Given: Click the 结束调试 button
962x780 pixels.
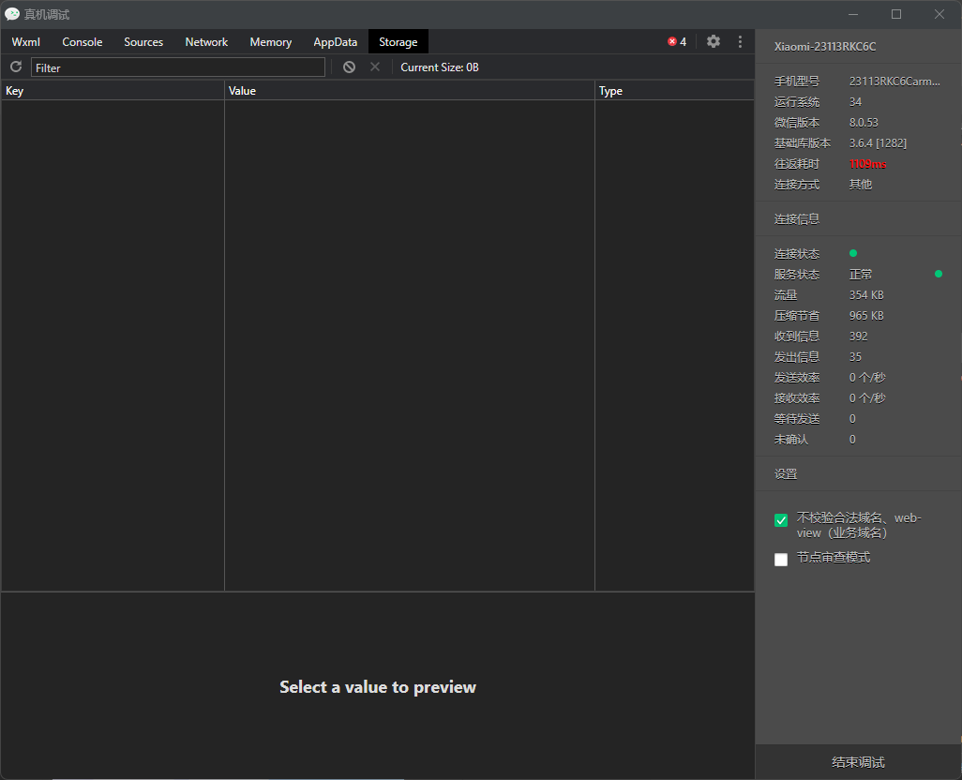Looking at the screenshot, I should [x=858, y=762].
